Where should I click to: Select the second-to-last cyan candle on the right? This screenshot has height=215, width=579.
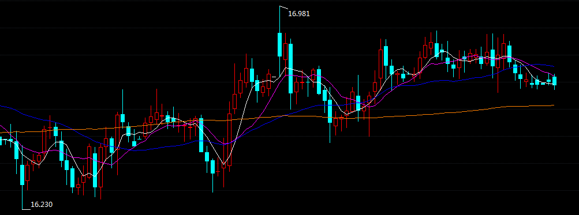coord(549,81)
